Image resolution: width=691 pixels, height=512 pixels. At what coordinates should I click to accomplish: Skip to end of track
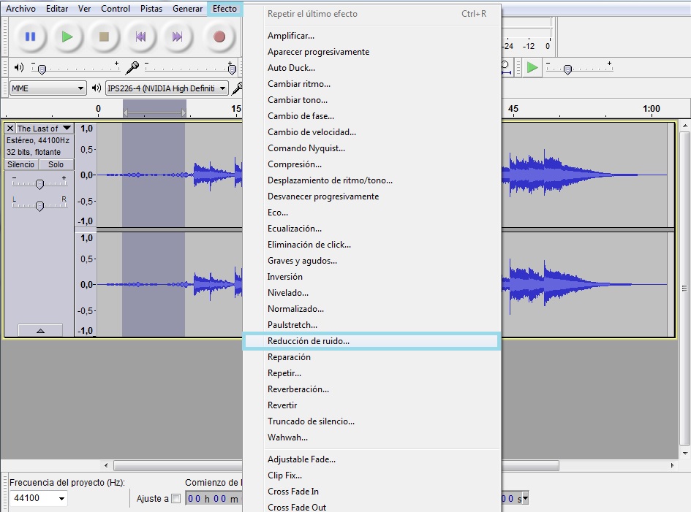point(178,37)
